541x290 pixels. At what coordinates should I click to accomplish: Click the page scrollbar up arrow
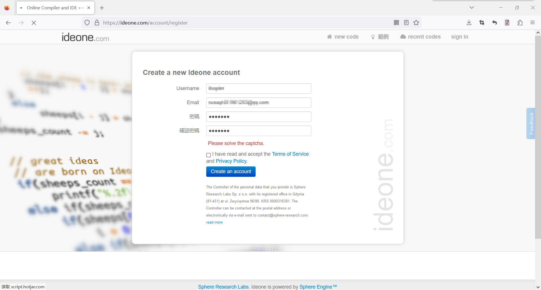pos(538,33)
